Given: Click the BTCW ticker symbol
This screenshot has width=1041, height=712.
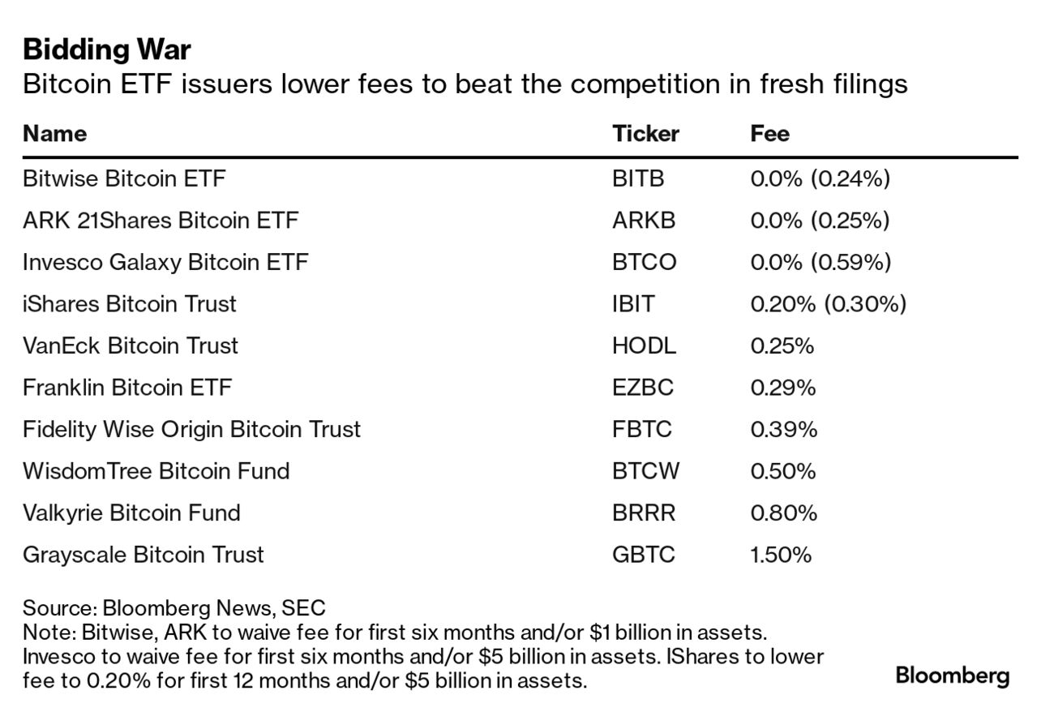Looking at the screenshot, I should coord(646,471).
